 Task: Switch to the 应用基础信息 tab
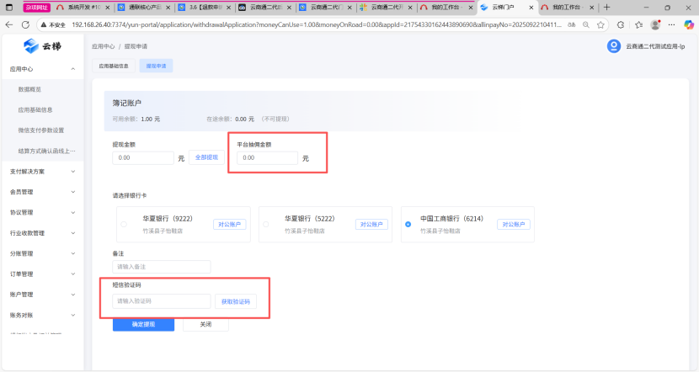(x=114, y=65)
